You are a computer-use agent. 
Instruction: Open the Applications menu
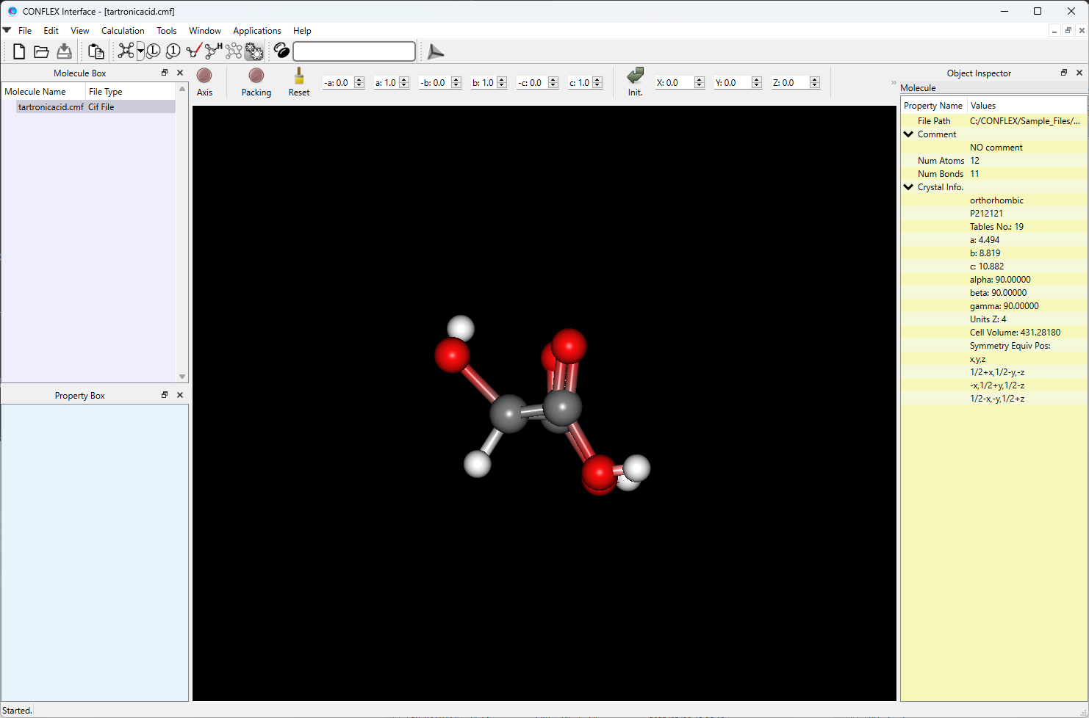coord(256,31)
